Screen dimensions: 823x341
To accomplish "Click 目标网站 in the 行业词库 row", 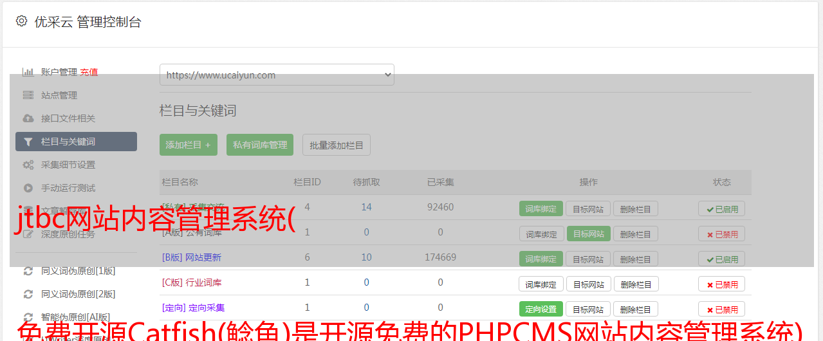I will click(588, 284).
